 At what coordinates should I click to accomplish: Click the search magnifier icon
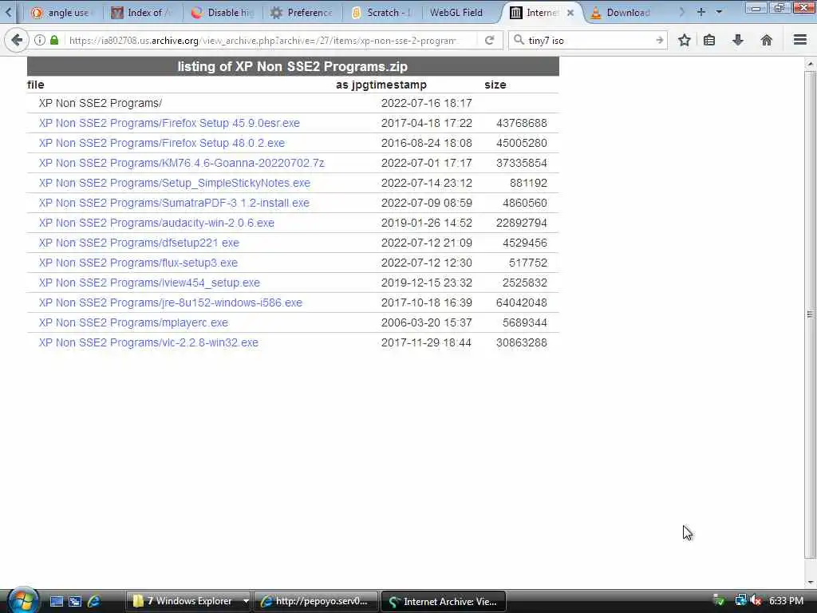(519, 40)
